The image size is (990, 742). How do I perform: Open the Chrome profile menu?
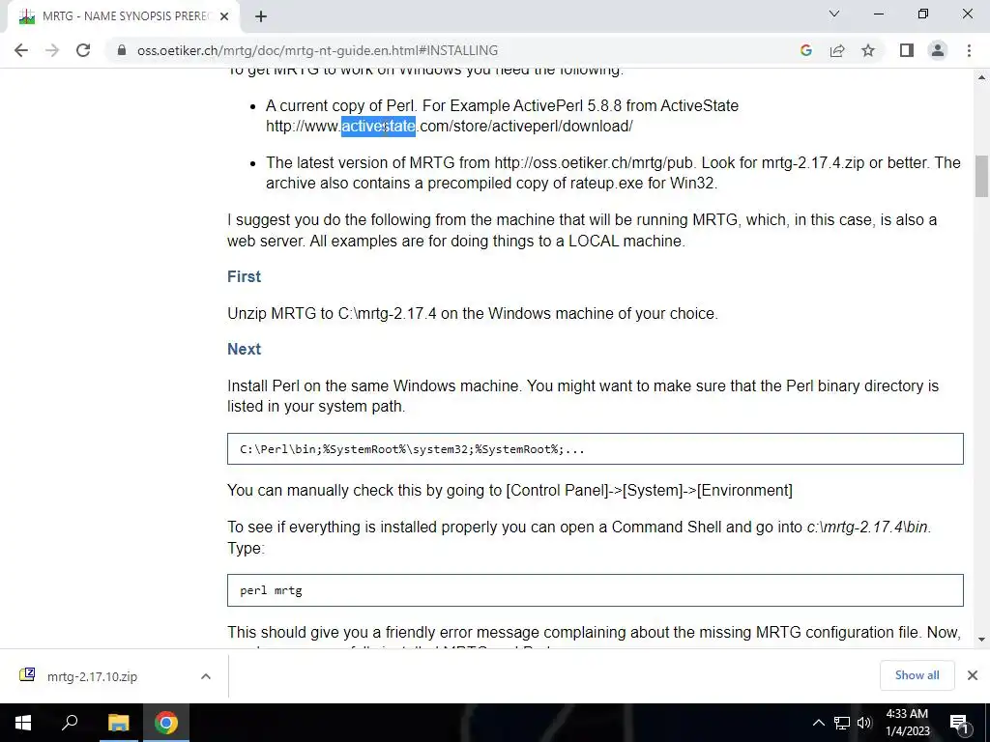point(938,50)
